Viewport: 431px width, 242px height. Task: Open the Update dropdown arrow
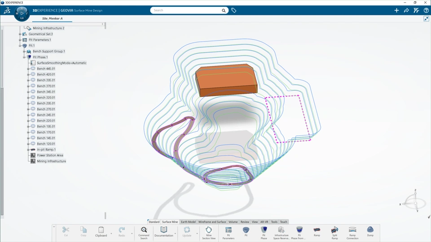click(x=197, y=234)
